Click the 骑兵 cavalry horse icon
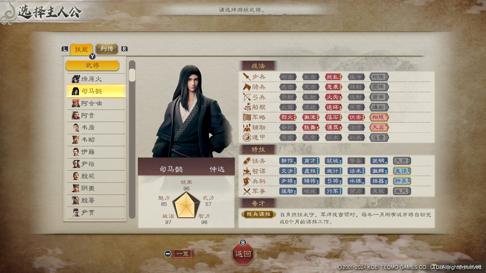The width and height of the screenshot is (486, 273). click(247, 87)
